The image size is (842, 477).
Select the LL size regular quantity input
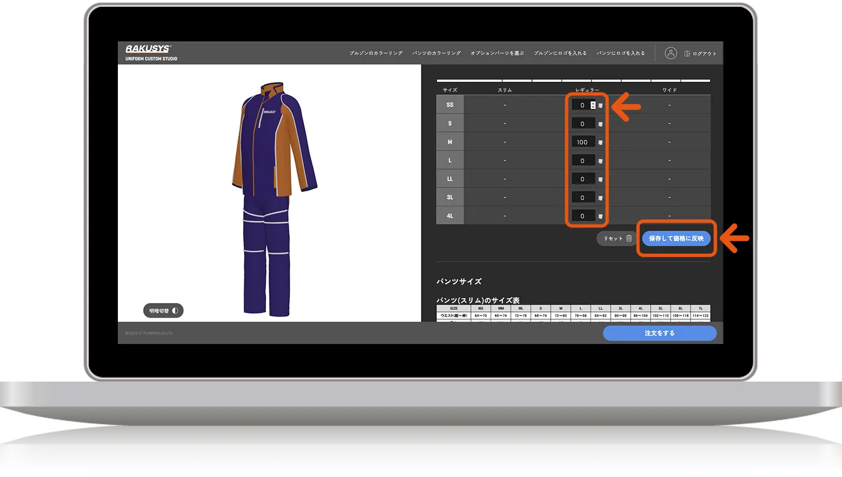tap(583, 179)
